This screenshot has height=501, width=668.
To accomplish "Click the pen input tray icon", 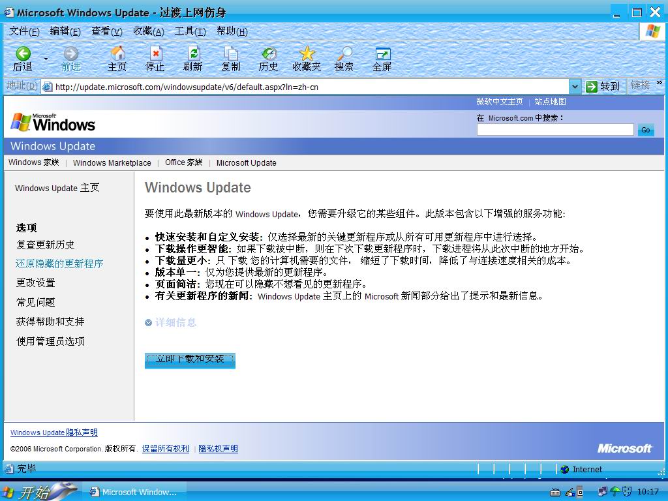I will tap(569, 492).
